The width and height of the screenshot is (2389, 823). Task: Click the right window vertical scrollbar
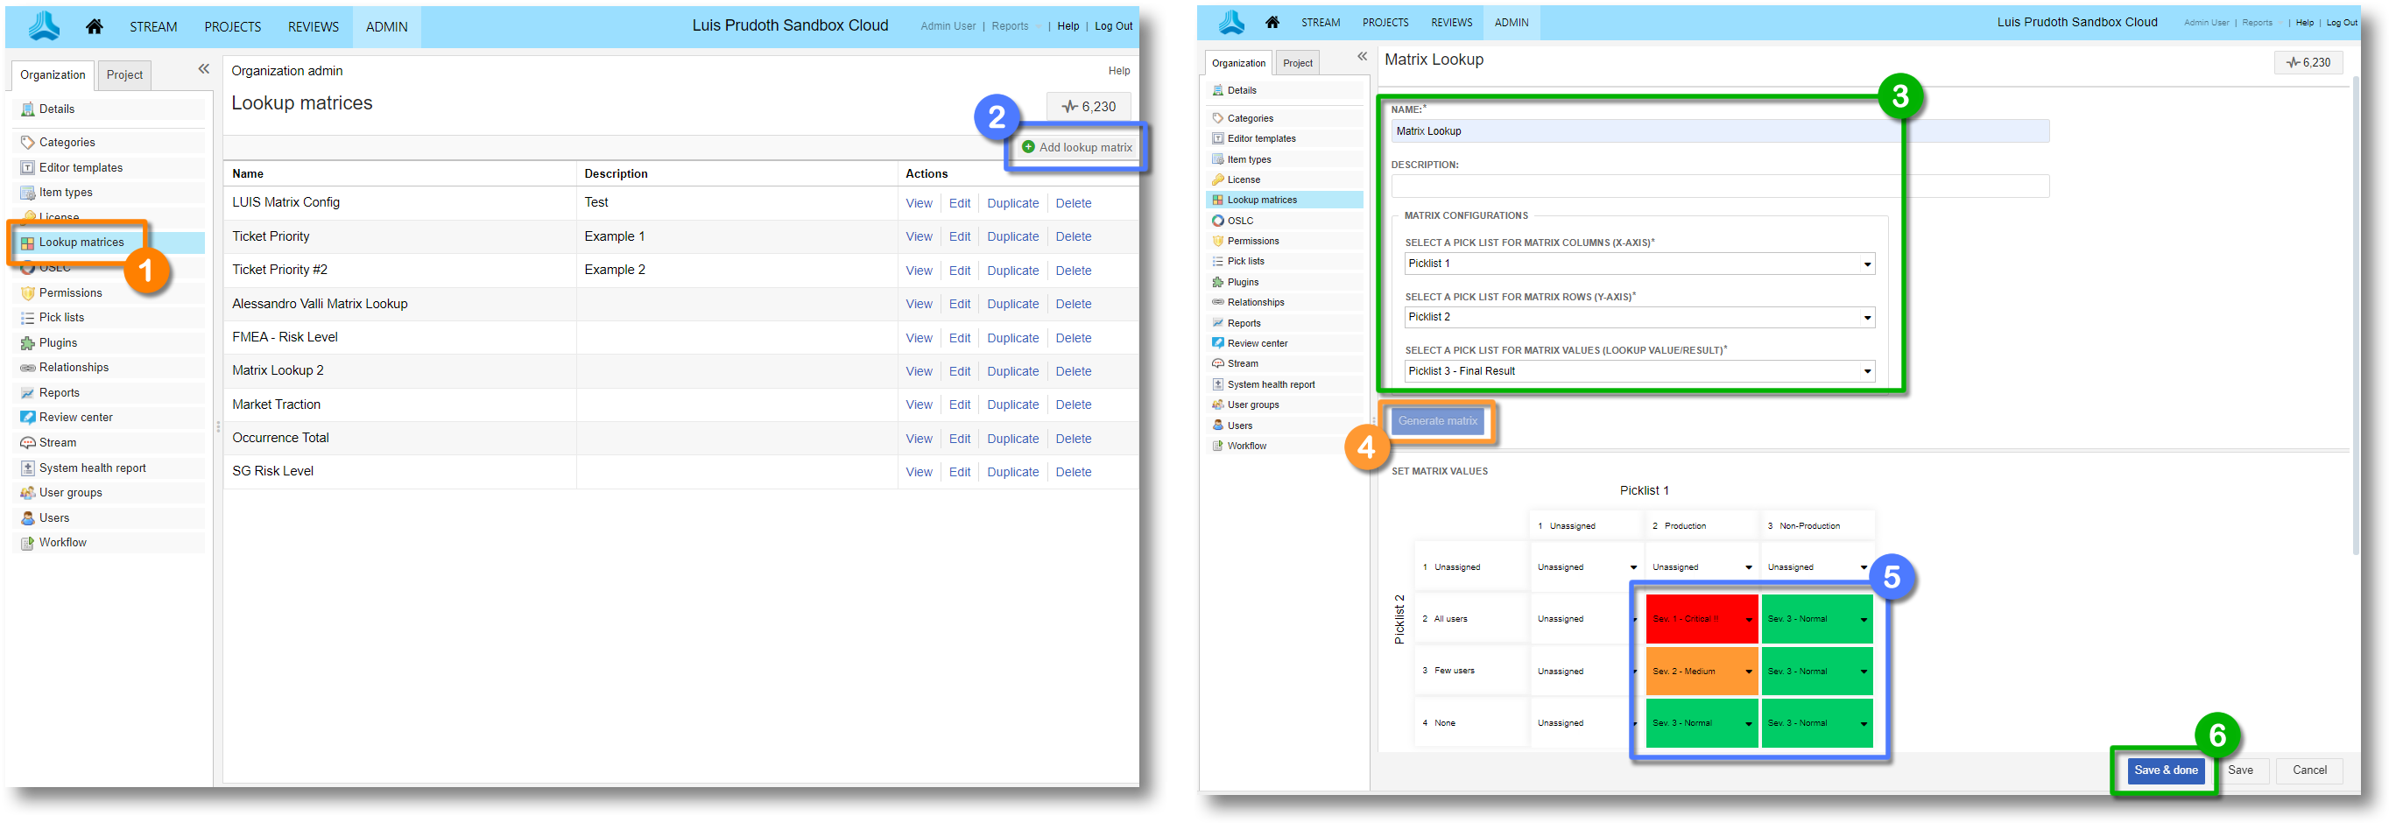[2355, 315]
